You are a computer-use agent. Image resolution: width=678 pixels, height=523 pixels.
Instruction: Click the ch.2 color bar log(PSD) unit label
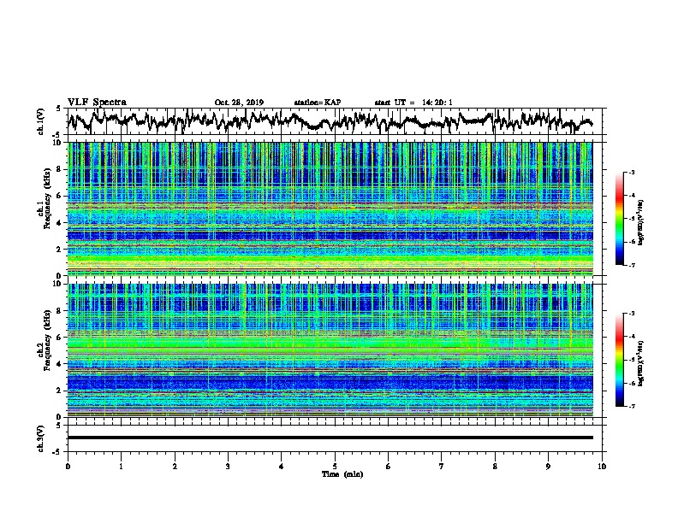tap(641, 363)
